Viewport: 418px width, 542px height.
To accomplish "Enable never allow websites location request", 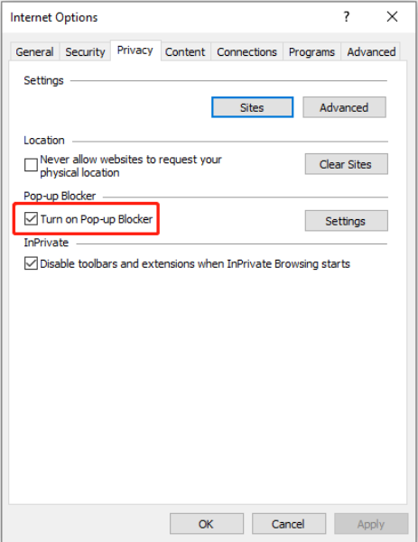I will pos(31,165).
